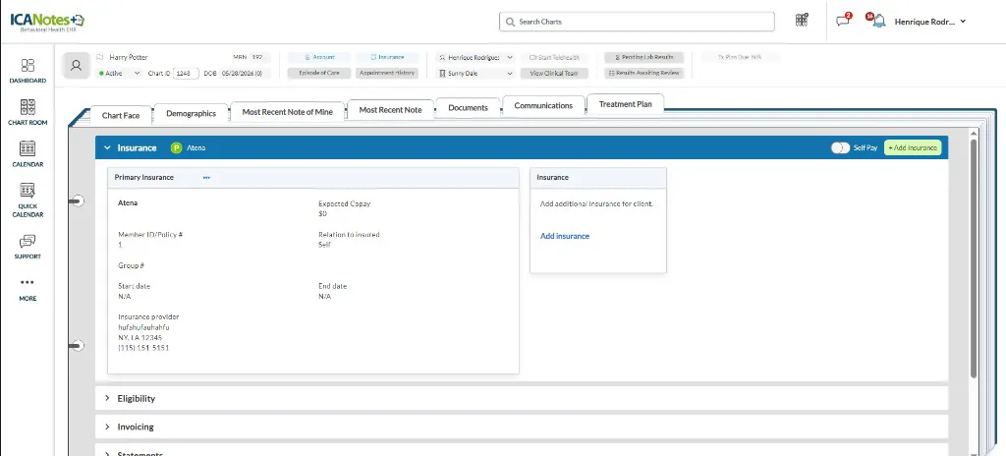Viewport: 1006px width, 456px height.
Task: Switch to the Chart Face tab
Action: click(121, 116)
